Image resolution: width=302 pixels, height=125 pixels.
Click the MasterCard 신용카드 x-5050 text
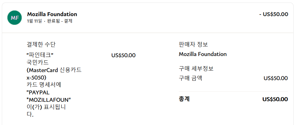[54, 74]
